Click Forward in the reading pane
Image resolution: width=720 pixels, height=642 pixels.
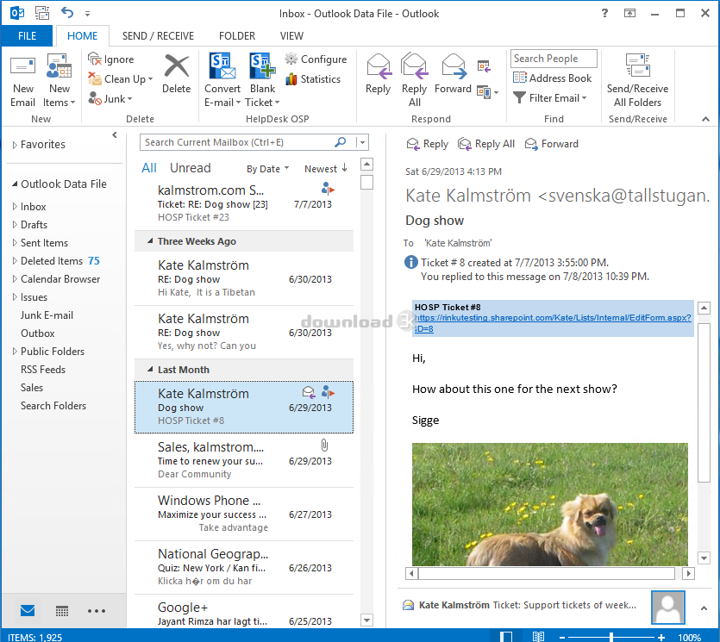552,144
